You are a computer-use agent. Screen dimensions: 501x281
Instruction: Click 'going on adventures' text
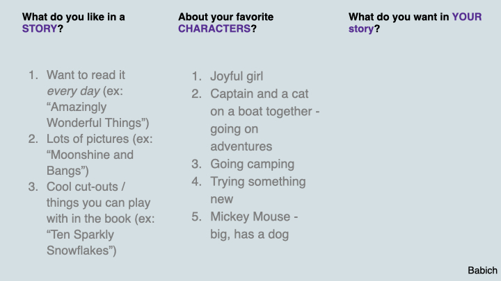coord(241,137)
